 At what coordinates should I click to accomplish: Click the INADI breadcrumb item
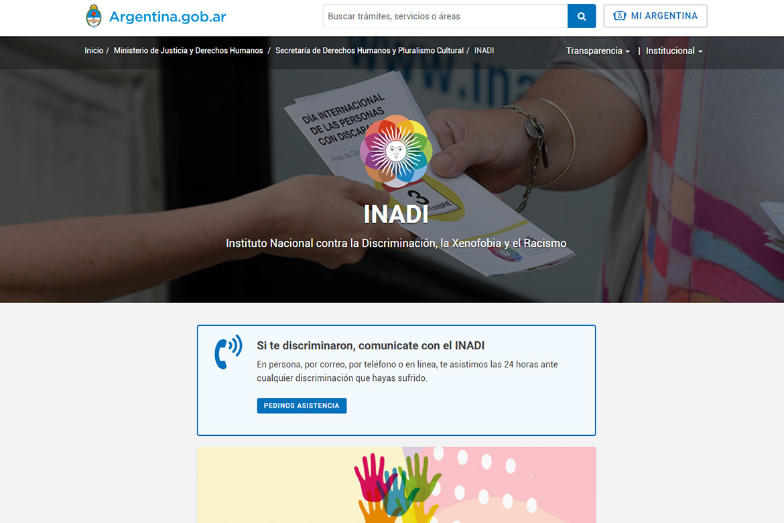(x=484, y=51)
